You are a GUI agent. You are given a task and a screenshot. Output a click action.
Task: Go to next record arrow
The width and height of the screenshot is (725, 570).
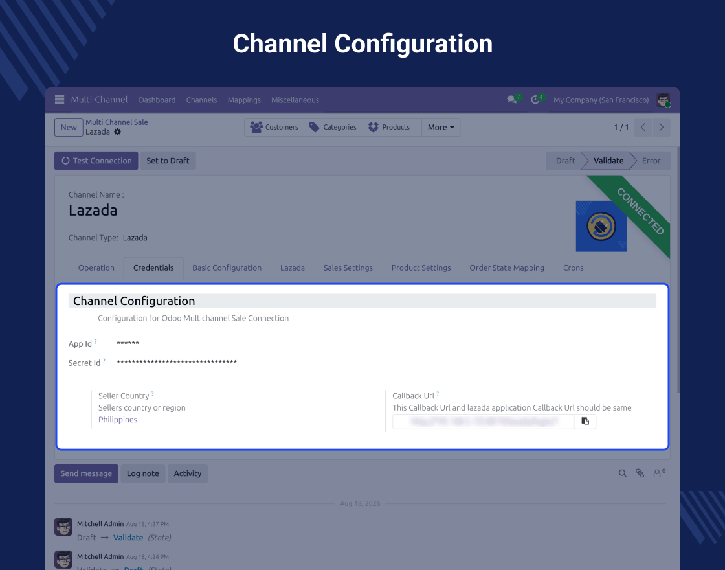[661, 127]
